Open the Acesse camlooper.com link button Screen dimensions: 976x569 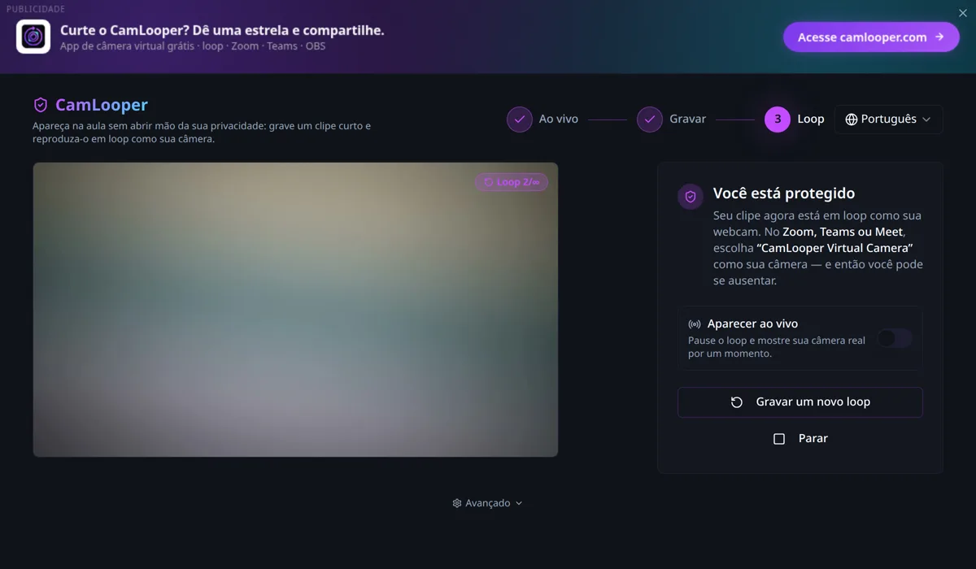pos(871,37)
